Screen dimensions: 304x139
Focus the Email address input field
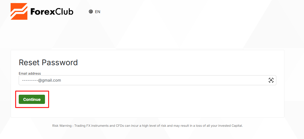tap(147, 80)
